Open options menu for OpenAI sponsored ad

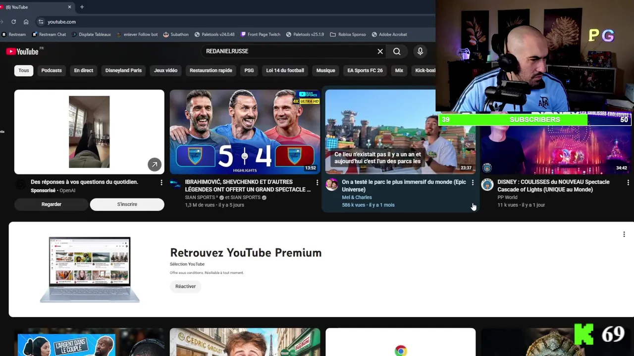pos(161,182)
